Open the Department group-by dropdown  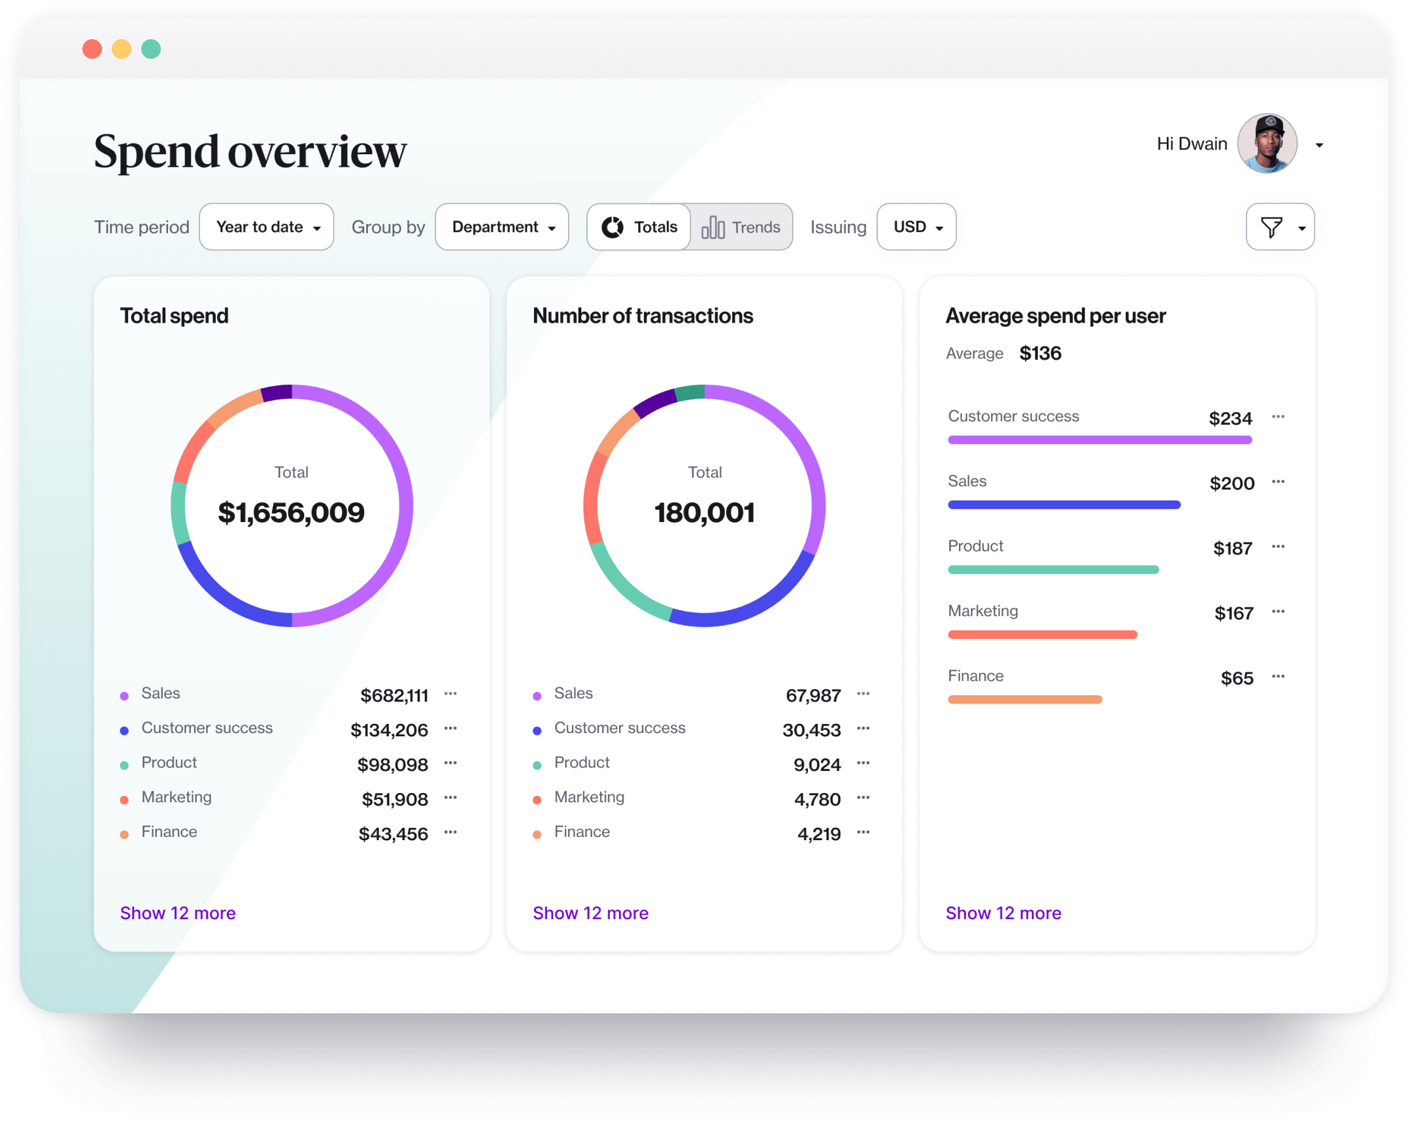pos(502,227)
